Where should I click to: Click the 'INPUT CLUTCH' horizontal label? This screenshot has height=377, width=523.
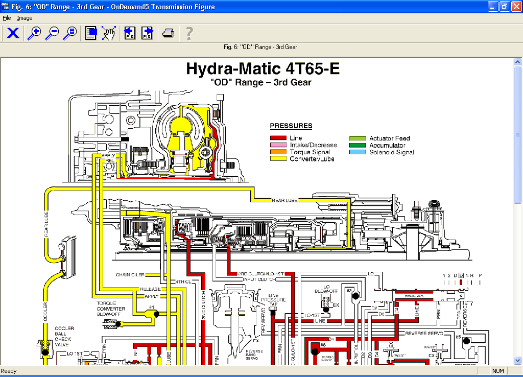click(x=259, y=279)
